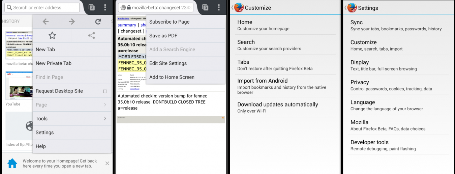Choose Subscribe to Page option

click(x=186, y=22)
